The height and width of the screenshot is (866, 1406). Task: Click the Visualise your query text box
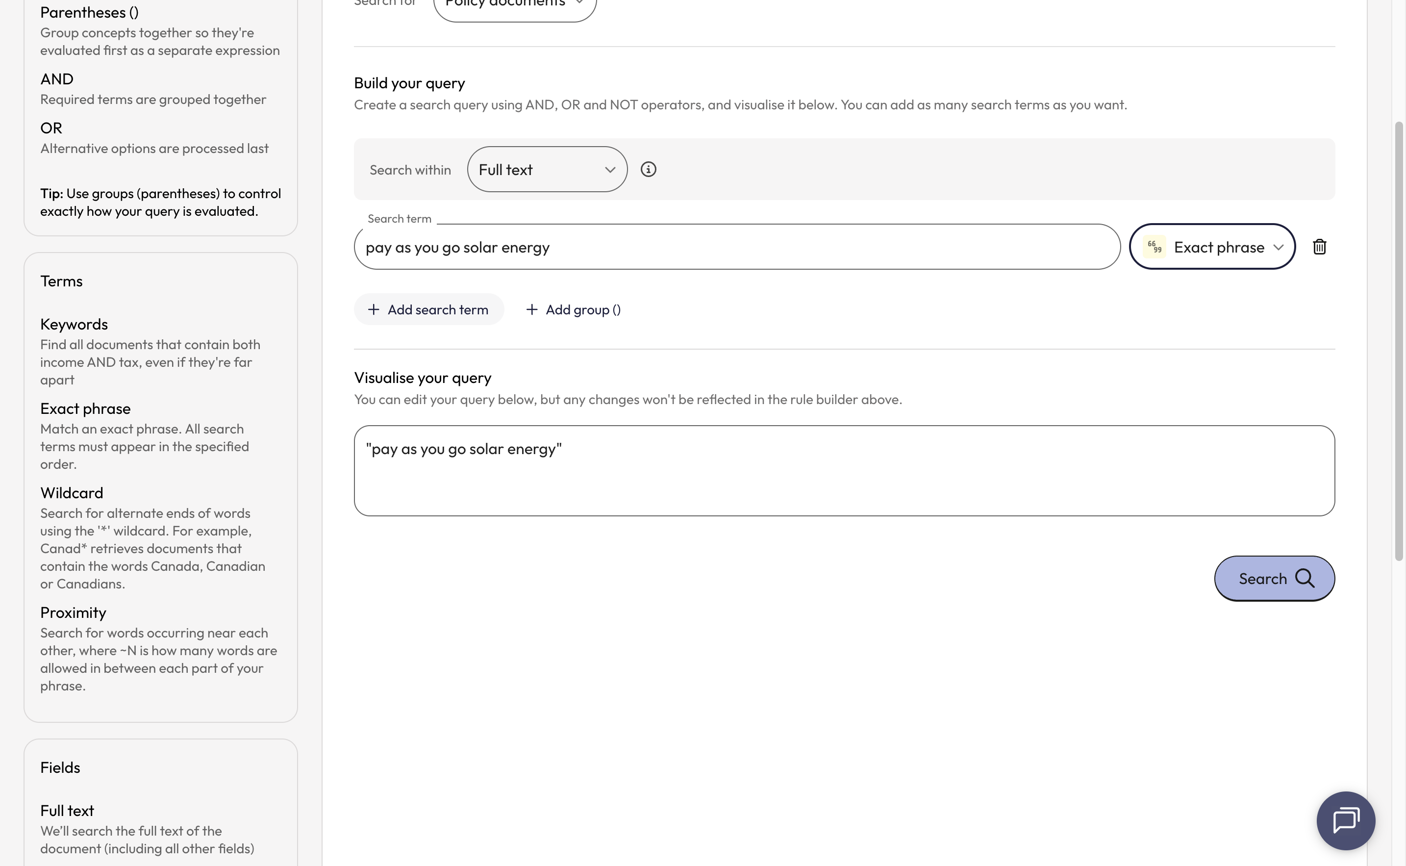(x=844, y=471)
